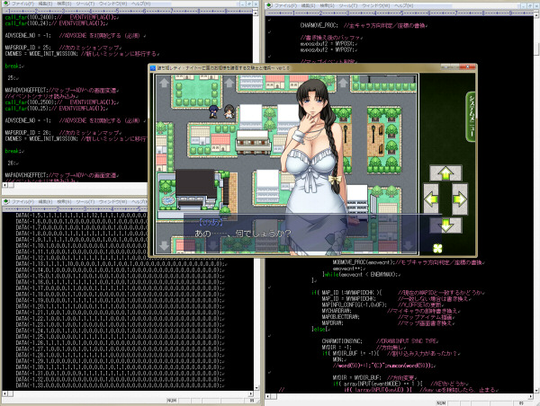This screenshot has height=406, width=540.
Task: Click the DATA(-1,20,...) row in the bottom-left editor
Action: coord(121,306)
